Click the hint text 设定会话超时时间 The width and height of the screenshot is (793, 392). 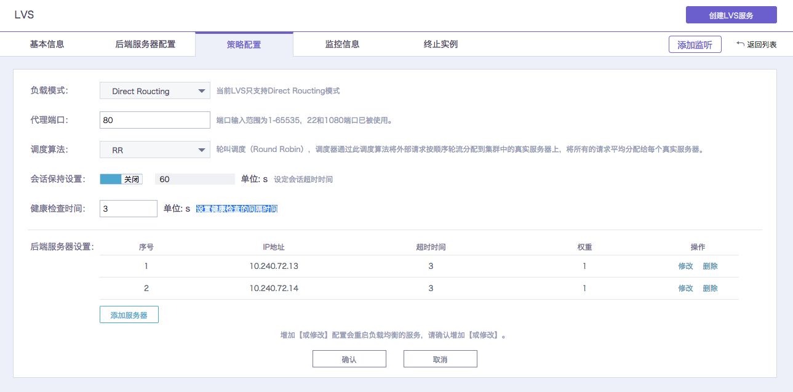303,180
